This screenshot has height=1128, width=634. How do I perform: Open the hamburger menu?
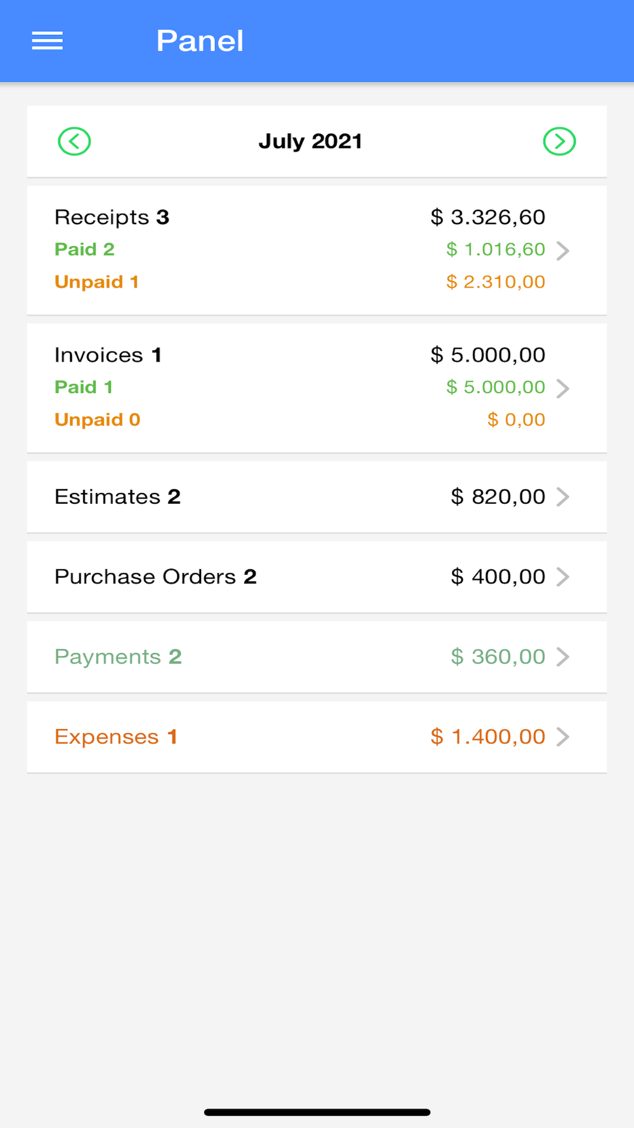[x=48, y=41]
